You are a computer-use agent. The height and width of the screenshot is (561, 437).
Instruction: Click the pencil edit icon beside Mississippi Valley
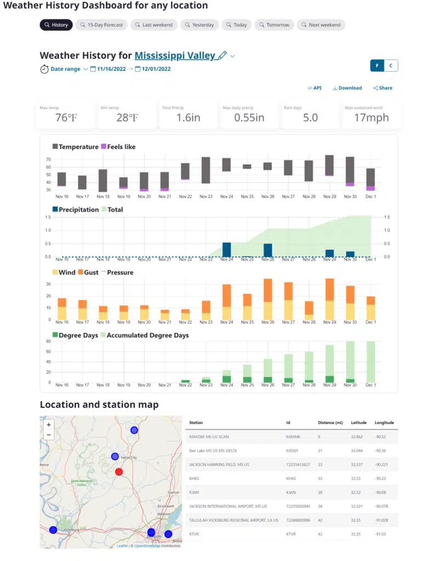222,55
